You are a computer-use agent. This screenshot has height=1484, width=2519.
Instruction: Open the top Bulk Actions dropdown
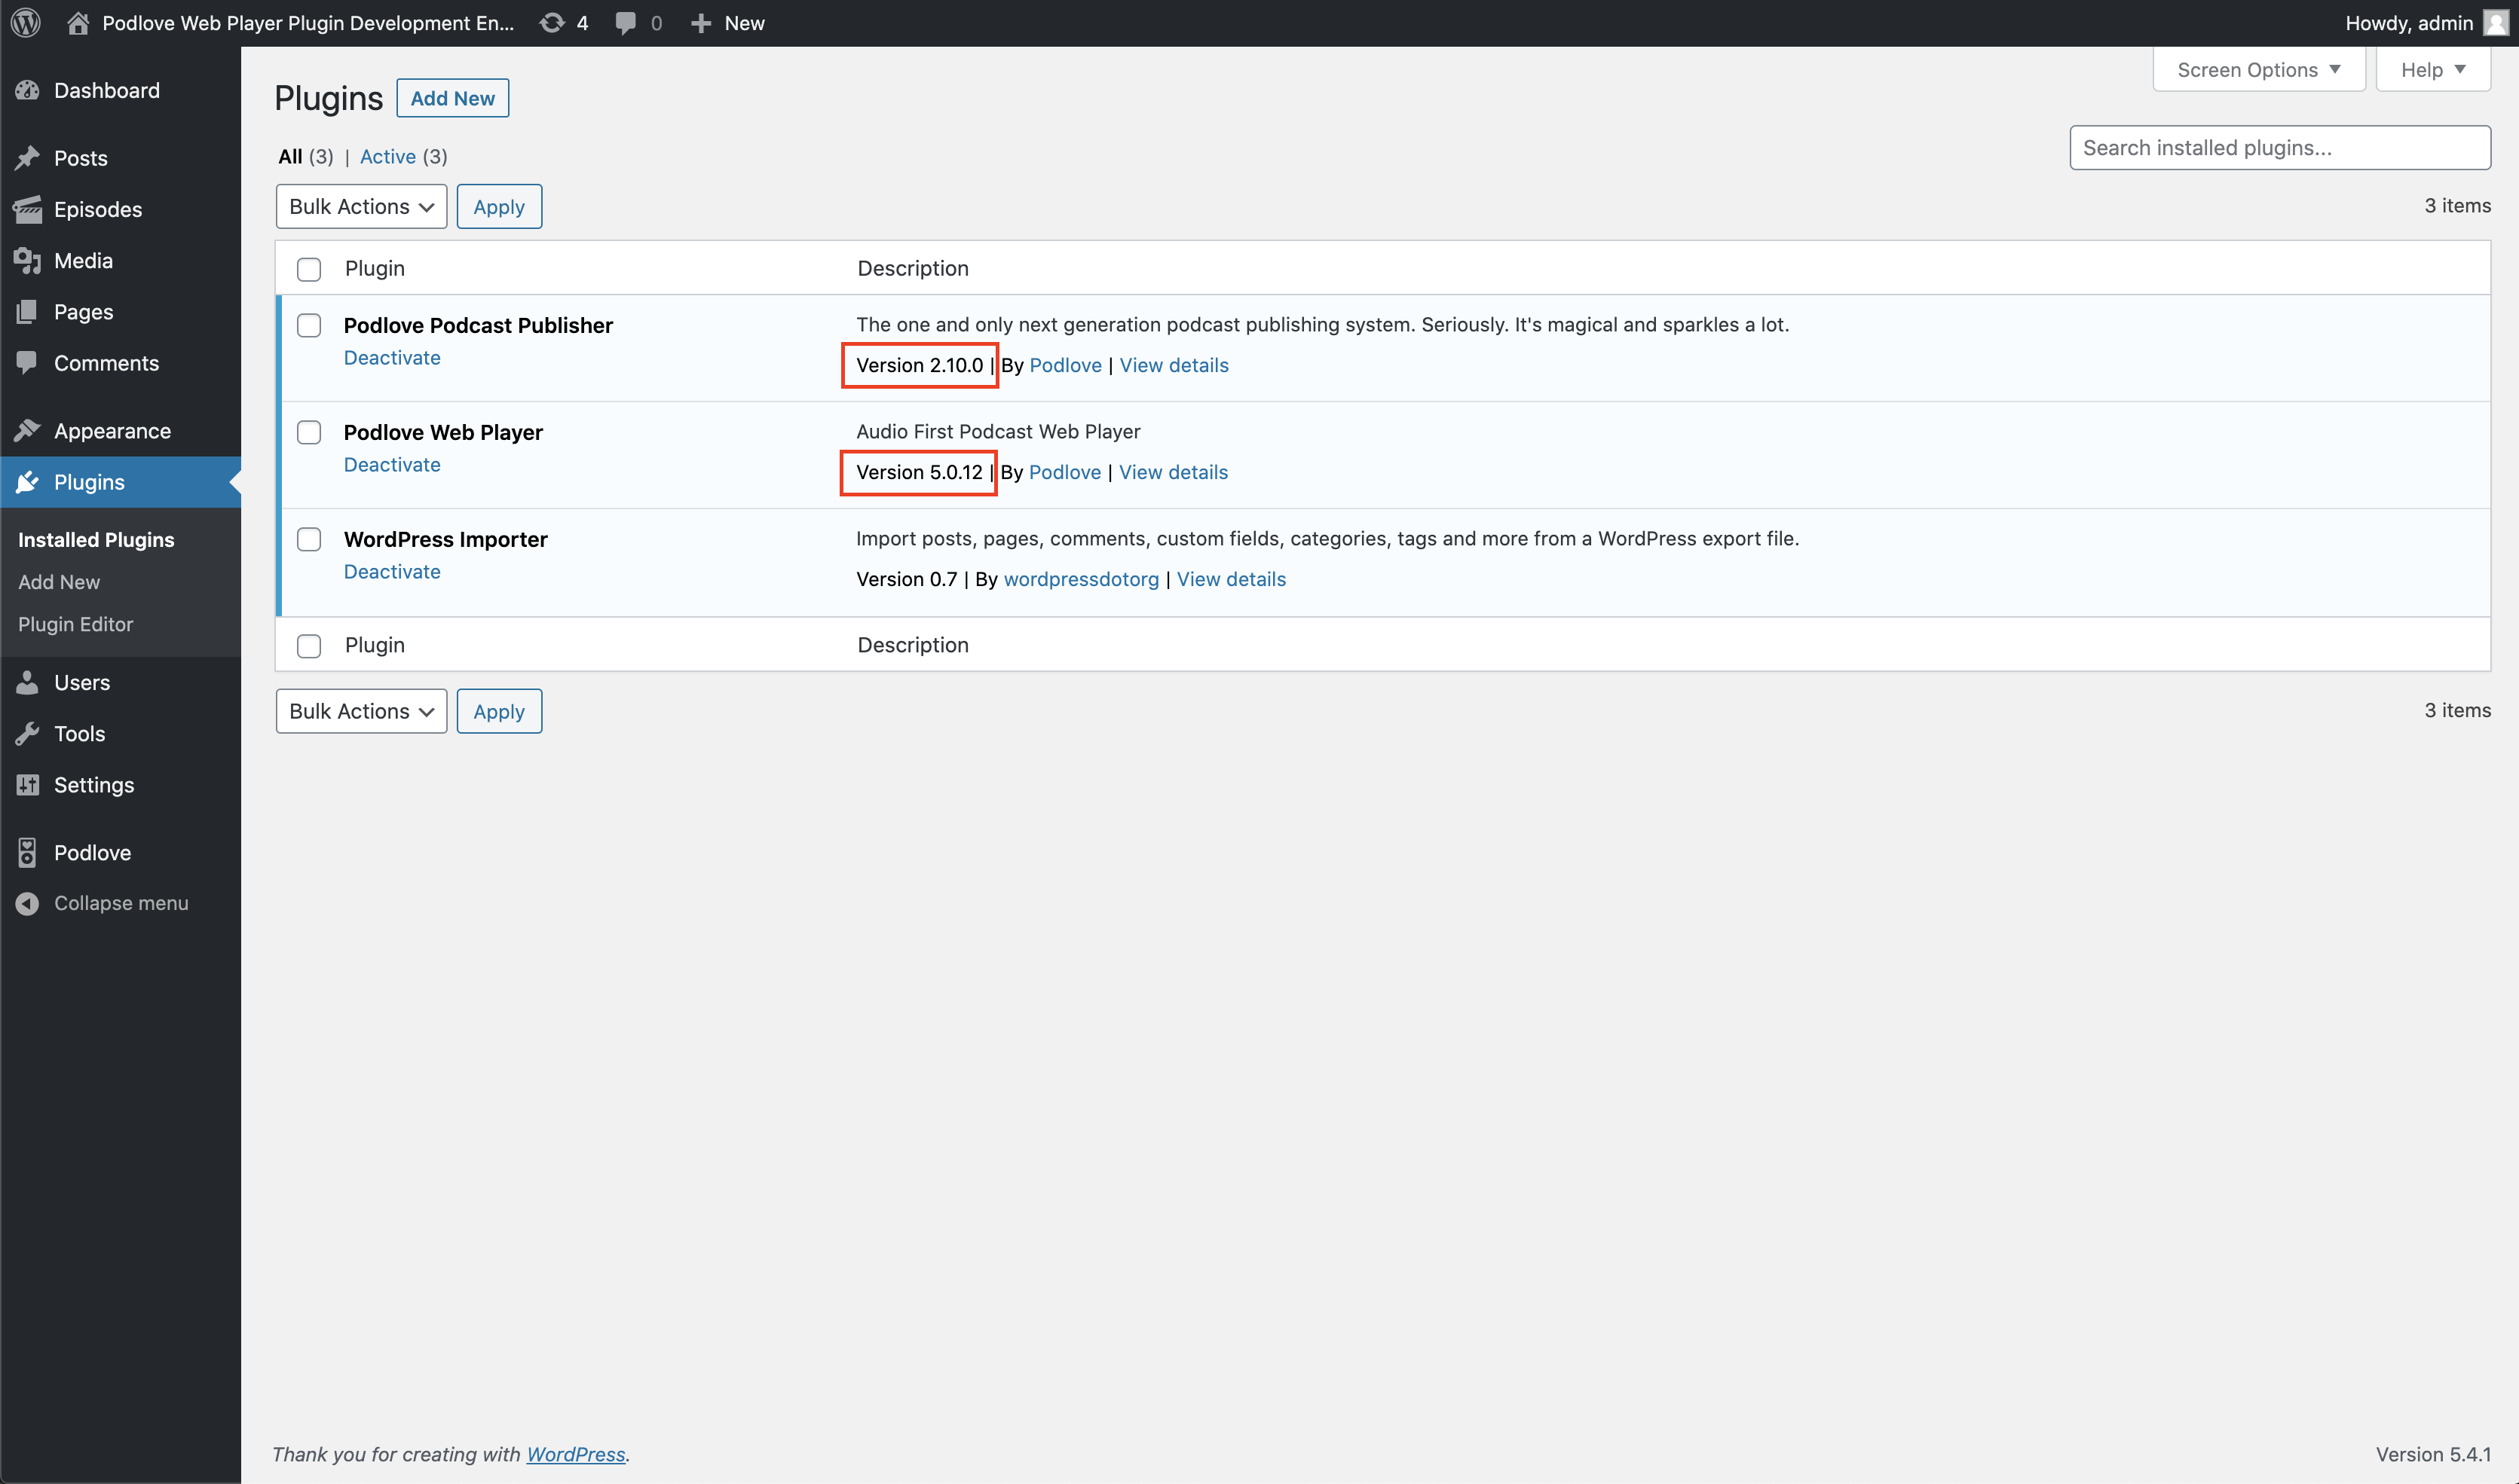(x=361, y=206)
